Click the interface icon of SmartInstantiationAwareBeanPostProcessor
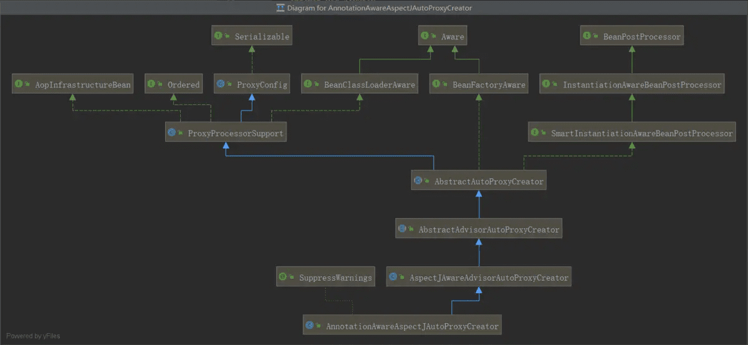Image resolution: width=748 pixels, height=345 pixels. (x=536, y=132)
